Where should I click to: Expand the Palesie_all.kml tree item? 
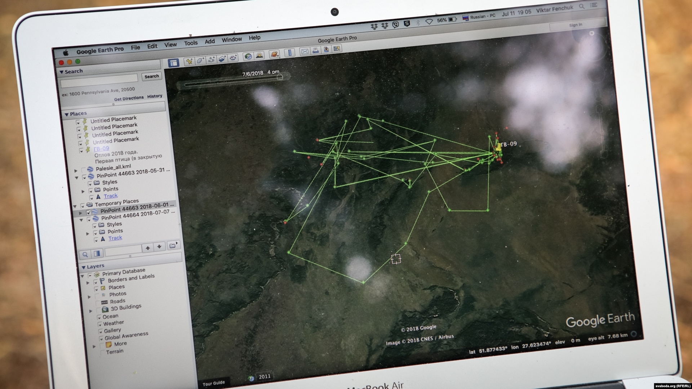pos(76,170)
